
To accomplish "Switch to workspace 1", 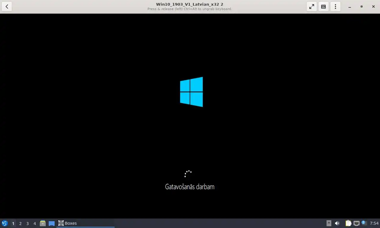I will tap(13, 223).
